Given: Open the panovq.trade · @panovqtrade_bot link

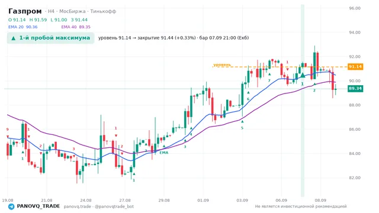Looking at the screenshot, I should [99, 206].
